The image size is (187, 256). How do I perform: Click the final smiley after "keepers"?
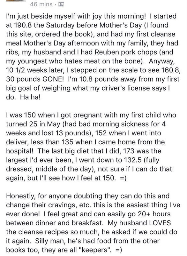tap(118, 250)
